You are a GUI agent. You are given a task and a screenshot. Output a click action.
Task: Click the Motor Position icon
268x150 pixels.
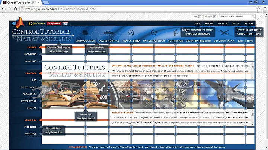click(154, 32)
